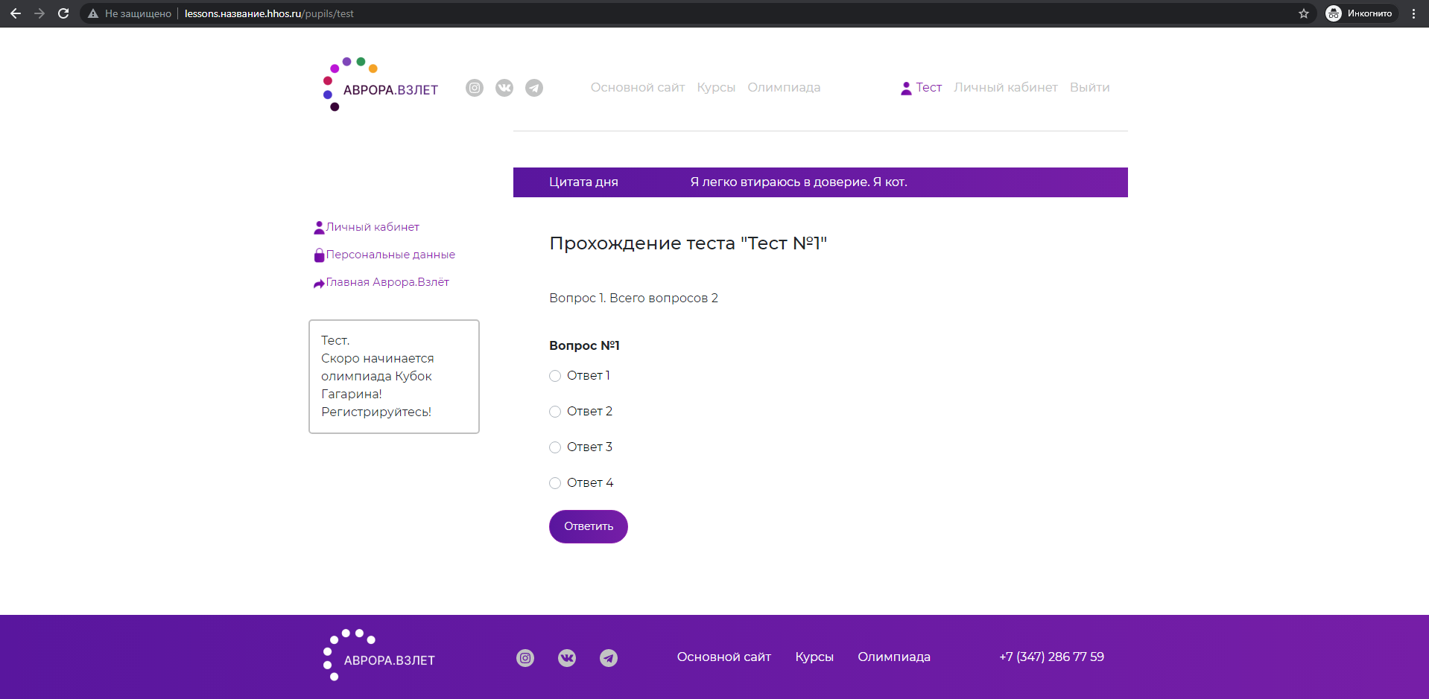Open Основной сайт in the footer

click(724, 657)
